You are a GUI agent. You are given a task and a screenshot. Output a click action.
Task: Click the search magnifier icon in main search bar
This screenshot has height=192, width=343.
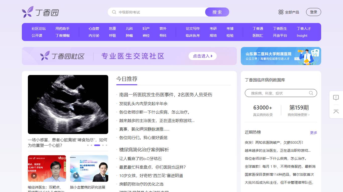(114, 12)
